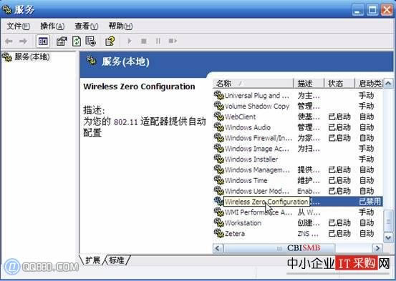Click the vertical scrollbar up arrow
The height and width of the screenshot is (281, 396).
388,83
